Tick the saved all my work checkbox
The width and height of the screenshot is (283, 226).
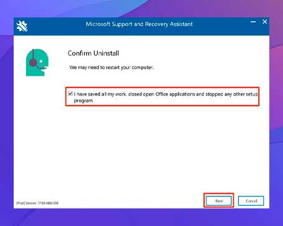(70, 94)
